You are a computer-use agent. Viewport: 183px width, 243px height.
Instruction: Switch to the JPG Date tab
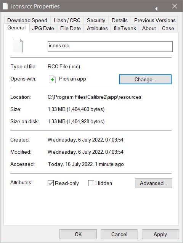[x=43, y=28]
